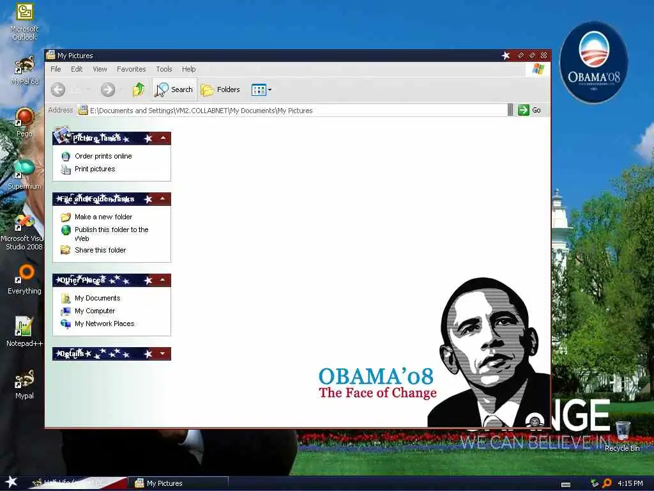Screen dimensions: 654x491
Task: Select the Pego desktop shortcut
Action: point(24,122)
